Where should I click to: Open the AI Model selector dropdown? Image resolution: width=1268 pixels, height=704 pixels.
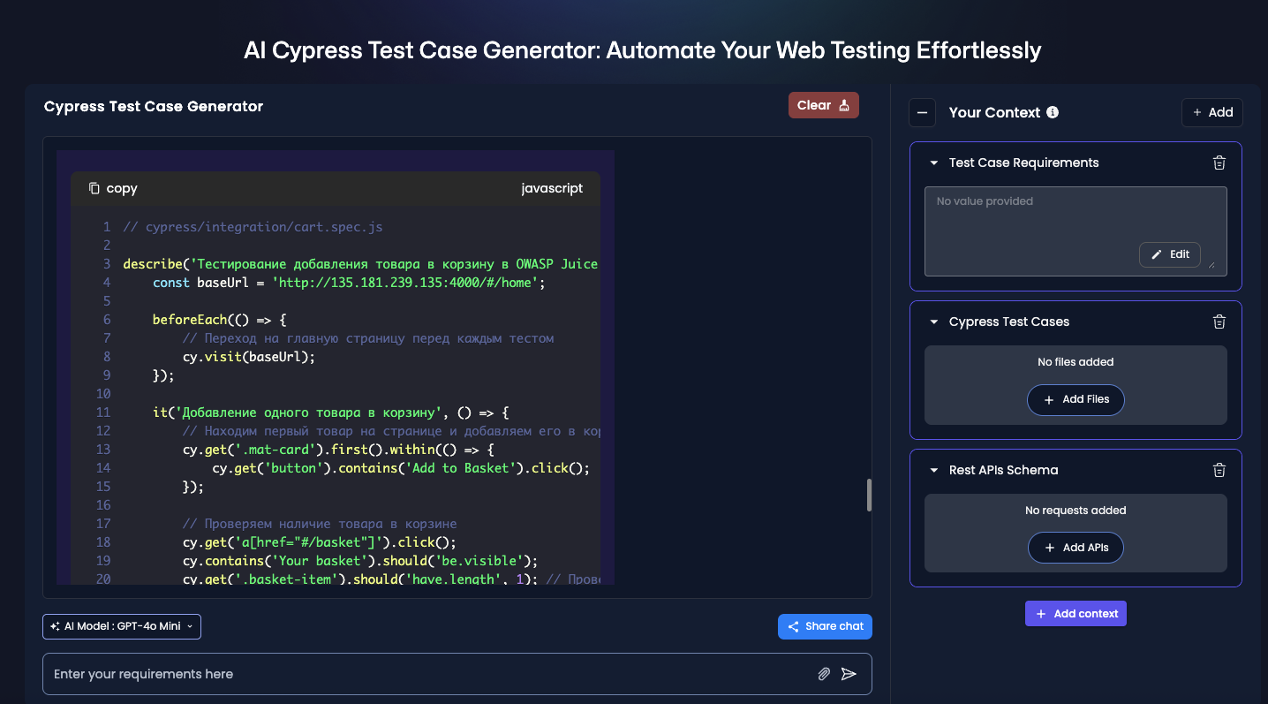121,626
